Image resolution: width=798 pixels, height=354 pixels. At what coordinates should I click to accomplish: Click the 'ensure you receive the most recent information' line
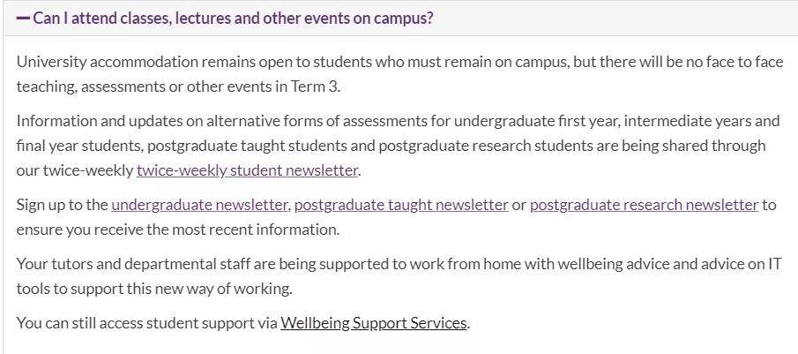click(177, 230)
